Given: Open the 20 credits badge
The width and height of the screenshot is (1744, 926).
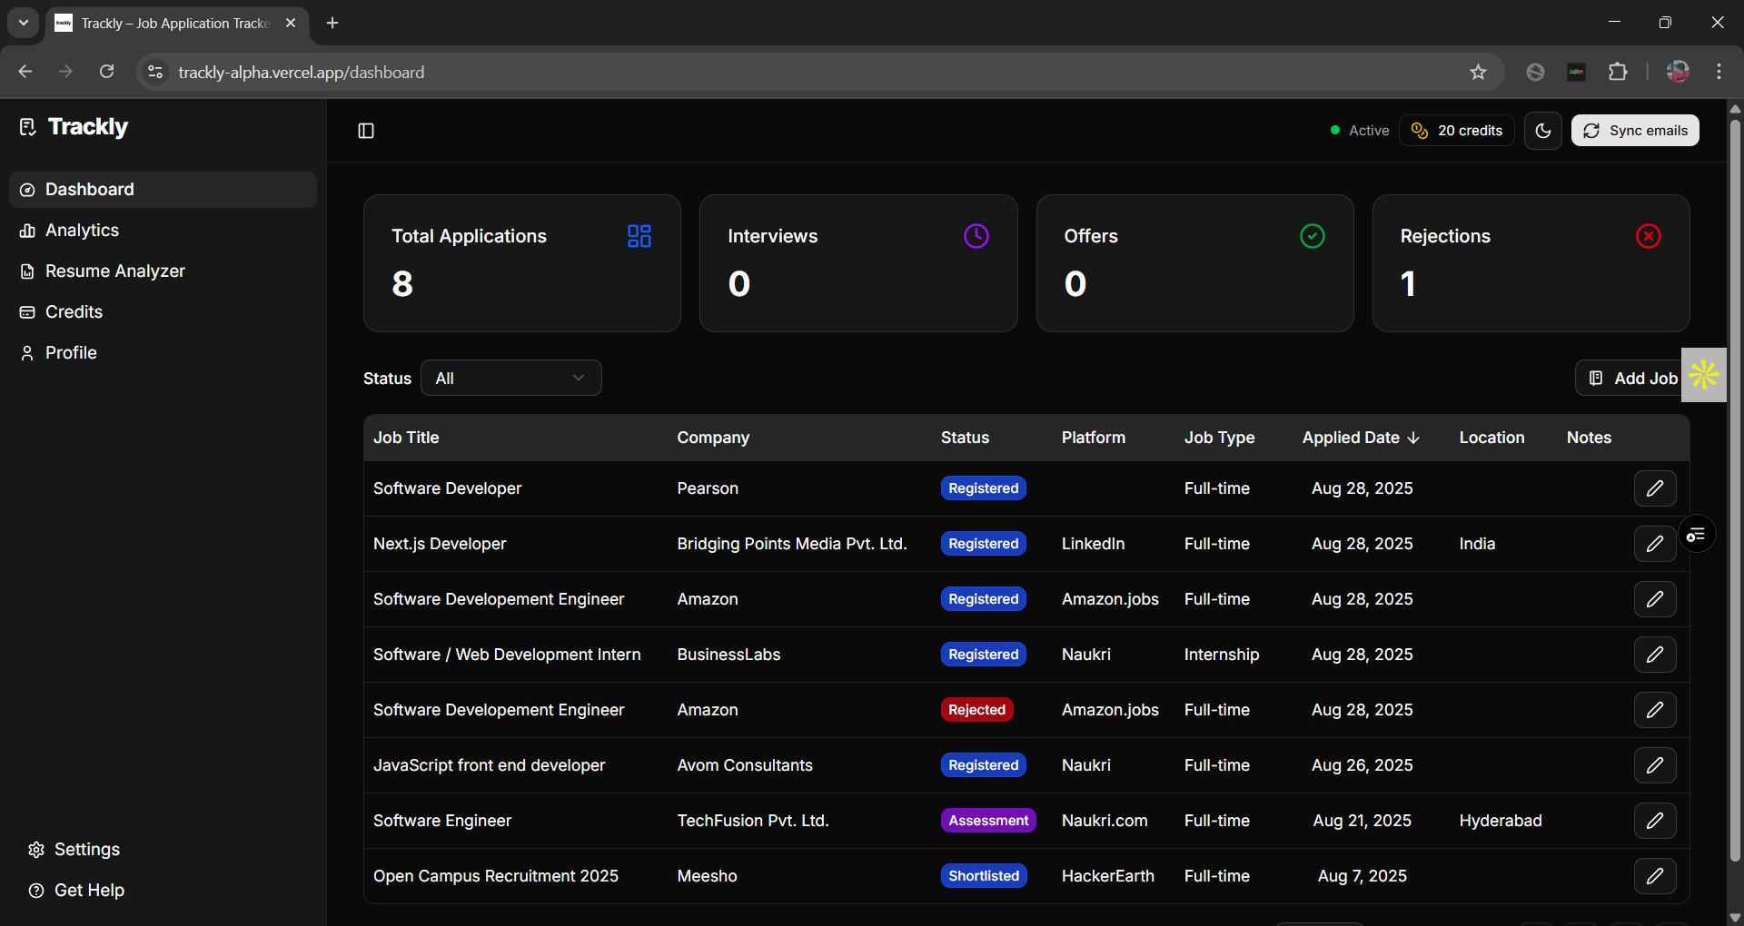Looking at the screenshot, I should [x=1457, y=131].
